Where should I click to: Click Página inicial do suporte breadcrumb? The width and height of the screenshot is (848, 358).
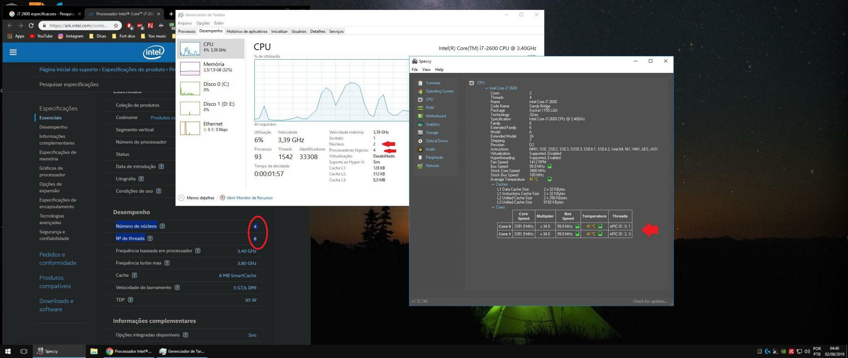click(x=68, y=70)
